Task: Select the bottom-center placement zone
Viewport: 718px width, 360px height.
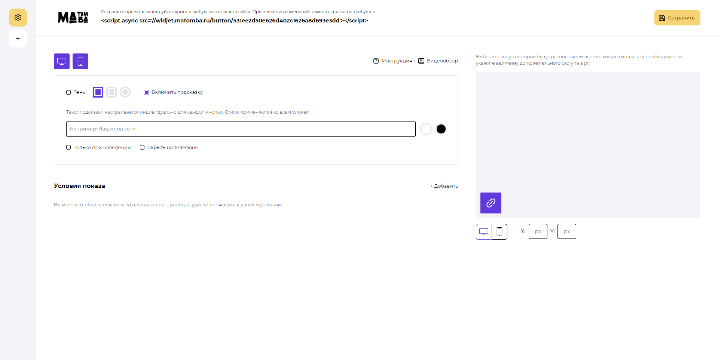Action: click(588, 194)
